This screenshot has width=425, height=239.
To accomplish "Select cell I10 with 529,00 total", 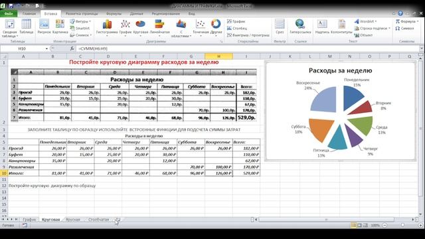I will click(x=246, y=173).
